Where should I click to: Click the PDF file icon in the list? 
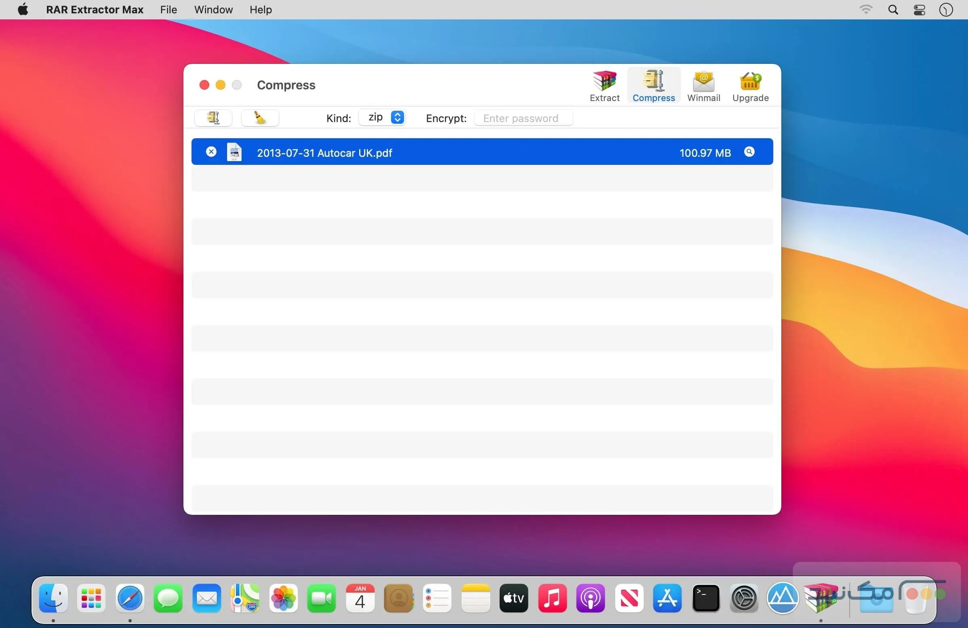234,152
